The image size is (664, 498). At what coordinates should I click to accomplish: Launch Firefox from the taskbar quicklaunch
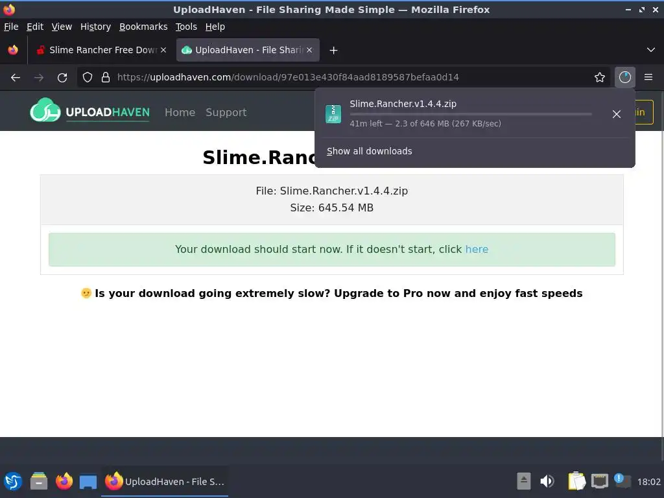click(x=64, y=482)
